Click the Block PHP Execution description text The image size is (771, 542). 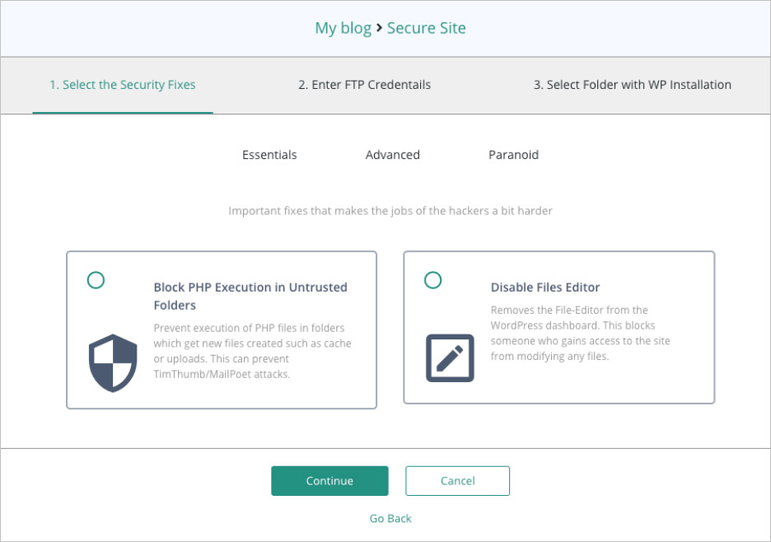[252, 351]
